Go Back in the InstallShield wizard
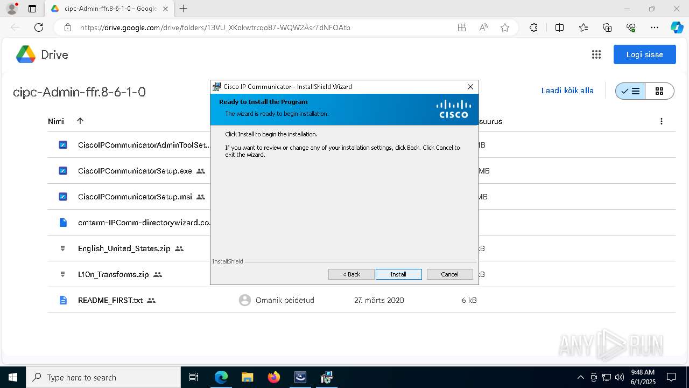 pyautogui.click(x=351, y=274)
